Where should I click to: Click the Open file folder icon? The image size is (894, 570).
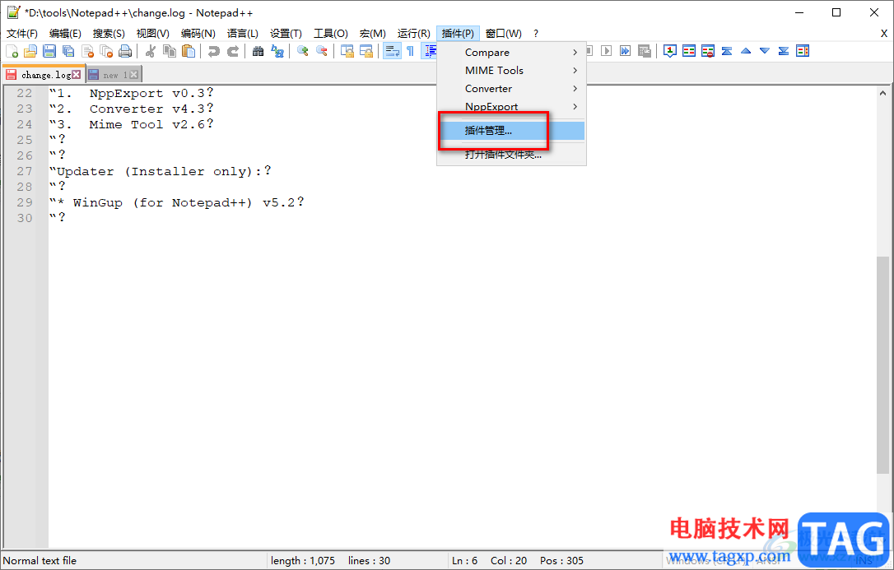(x=30, y=51)
